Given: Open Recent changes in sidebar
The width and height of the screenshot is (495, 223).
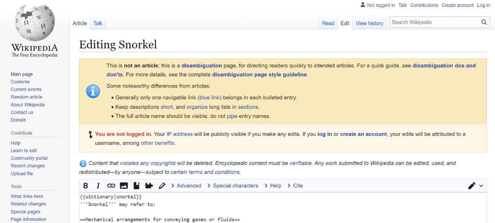Looking at the screenshot, I should pos(28,166).
